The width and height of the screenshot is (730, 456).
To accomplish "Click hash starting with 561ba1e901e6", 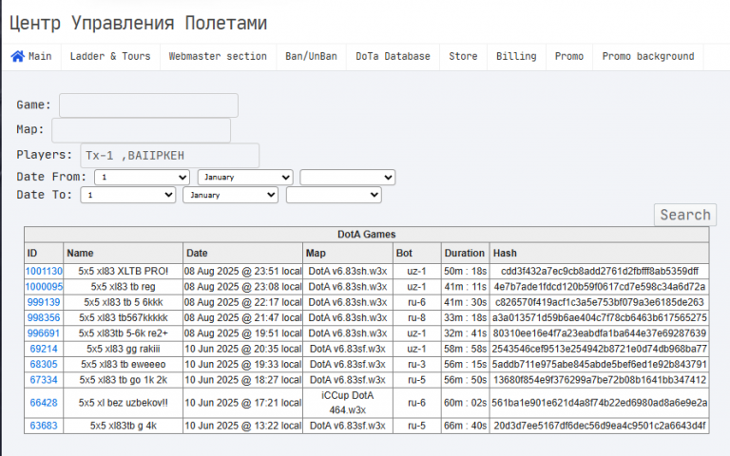I will pos(600,403).
